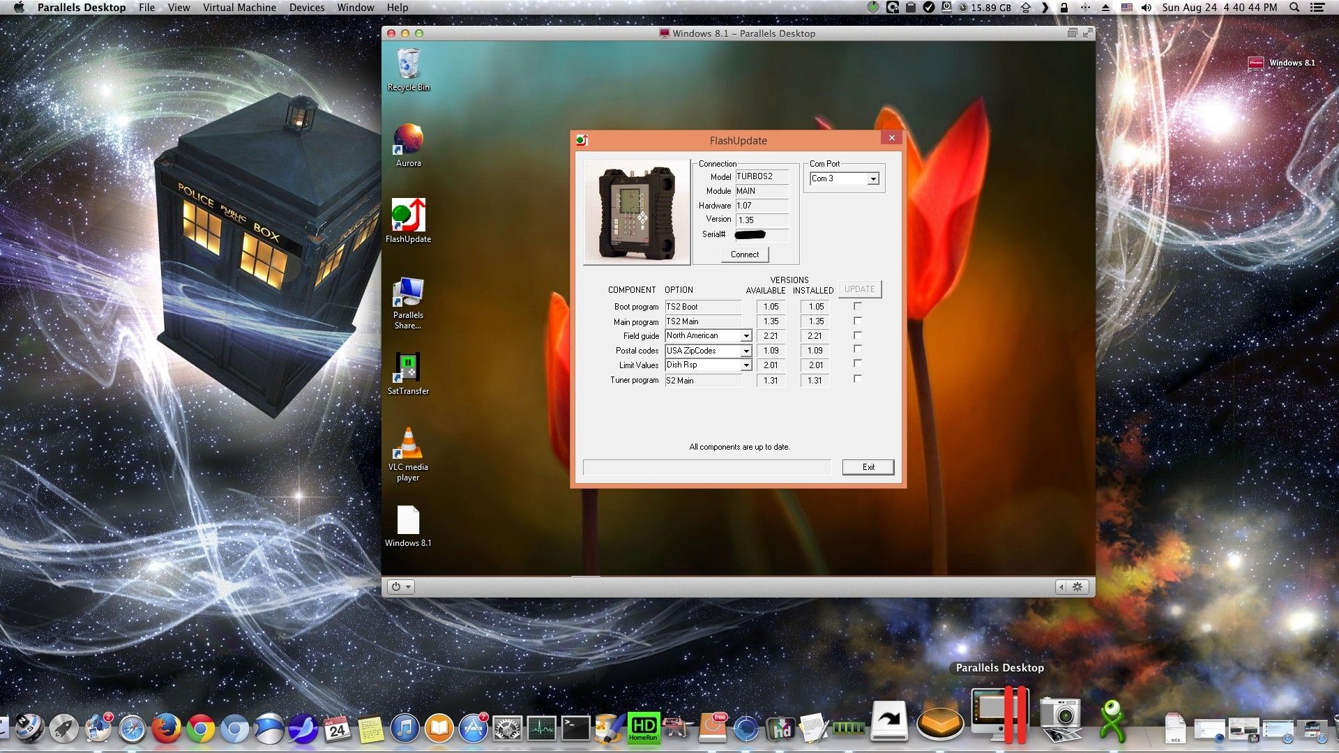
Task: Click the device photo thumbnail
Action: coord(637,212)
